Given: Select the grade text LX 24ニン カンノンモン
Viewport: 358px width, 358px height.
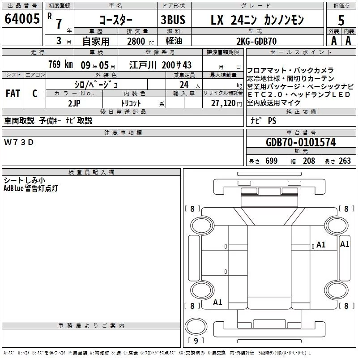Looking at the screenshot, I should [257, 20].
